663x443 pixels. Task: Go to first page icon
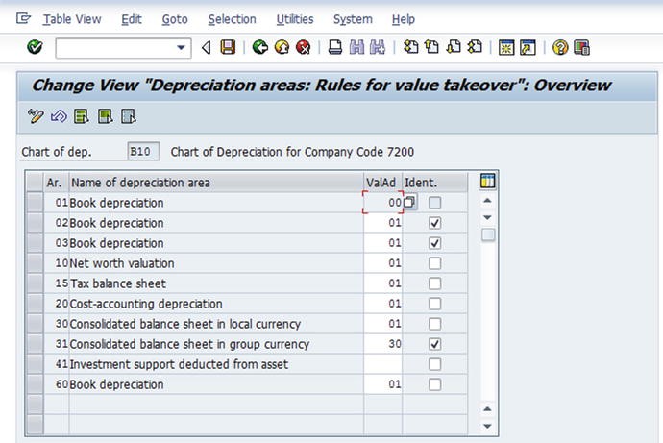pyautogui.click(x=410, y=47)
